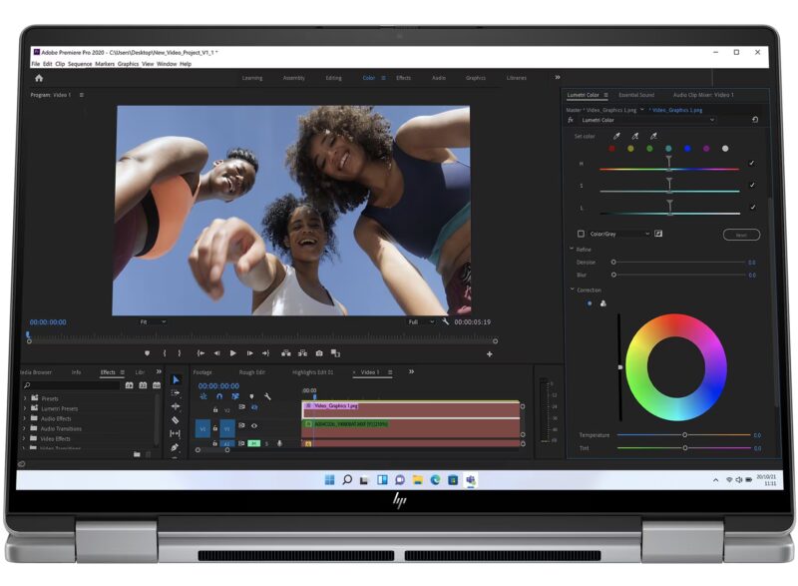
Task: Open the Lumetri Color effect dropdown
Action: click(x=647, y=120)
